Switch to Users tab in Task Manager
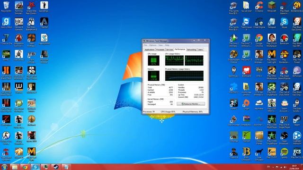 200,50
